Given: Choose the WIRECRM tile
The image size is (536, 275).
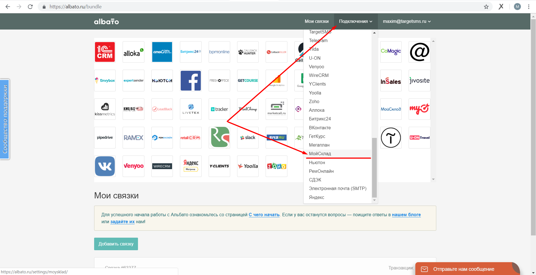Looking at the screenshot, I should [162, 166].
